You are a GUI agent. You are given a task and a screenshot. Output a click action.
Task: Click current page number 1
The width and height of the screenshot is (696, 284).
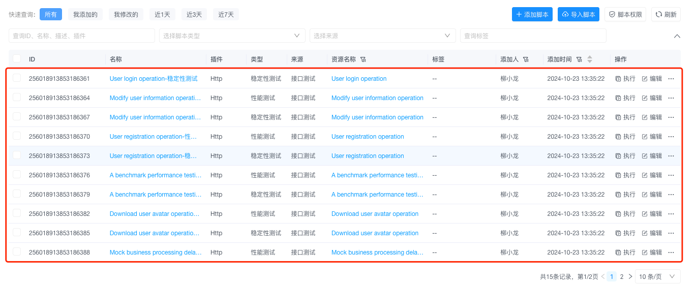click(x=612, y=277)
